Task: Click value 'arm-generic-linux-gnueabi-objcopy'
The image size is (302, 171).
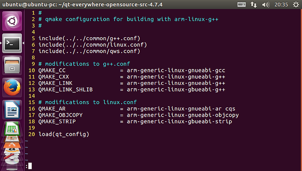Action: click(x=182, y=115)
